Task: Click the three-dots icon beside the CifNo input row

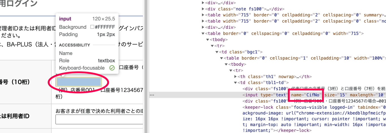Action: tap(152, 95)
